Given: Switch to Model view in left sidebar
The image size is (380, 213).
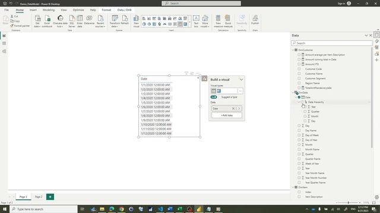Looking at the screenshot, I should [4, 51].
